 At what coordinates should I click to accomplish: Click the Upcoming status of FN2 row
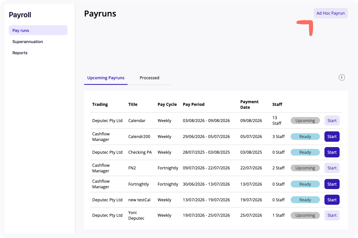[305, 168]
